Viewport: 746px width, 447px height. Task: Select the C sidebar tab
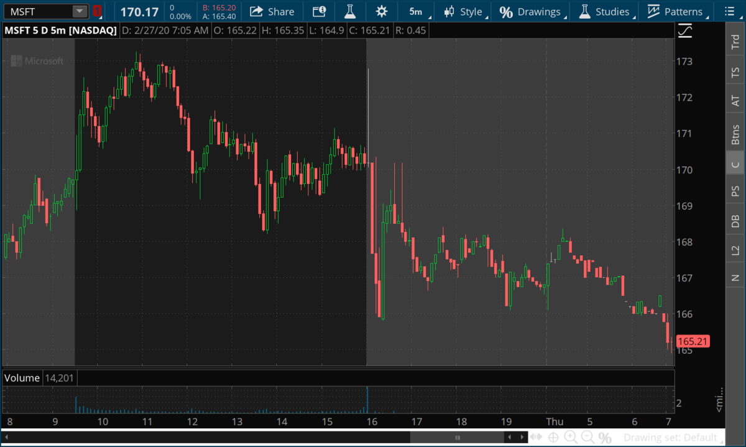click(x=735, y=164)
